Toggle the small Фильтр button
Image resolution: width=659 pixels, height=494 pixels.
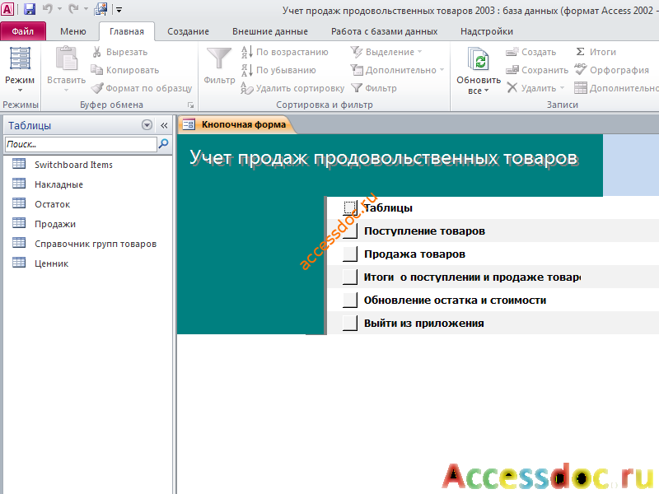pyautogui.click(x=374, y=88)
